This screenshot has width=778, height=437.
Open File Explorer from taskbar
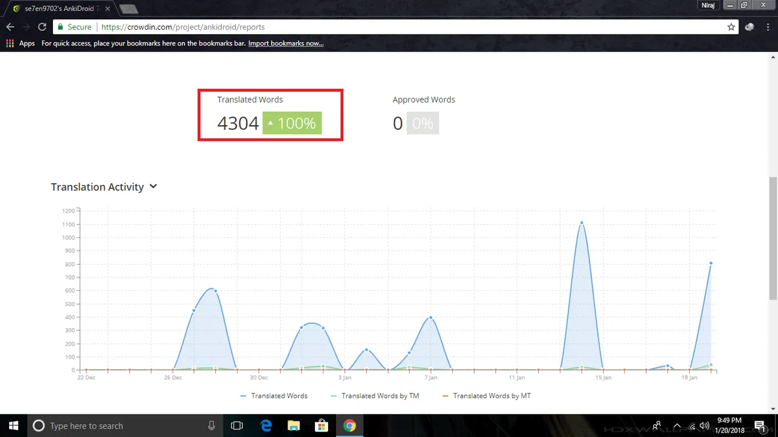tap(294, 425)
